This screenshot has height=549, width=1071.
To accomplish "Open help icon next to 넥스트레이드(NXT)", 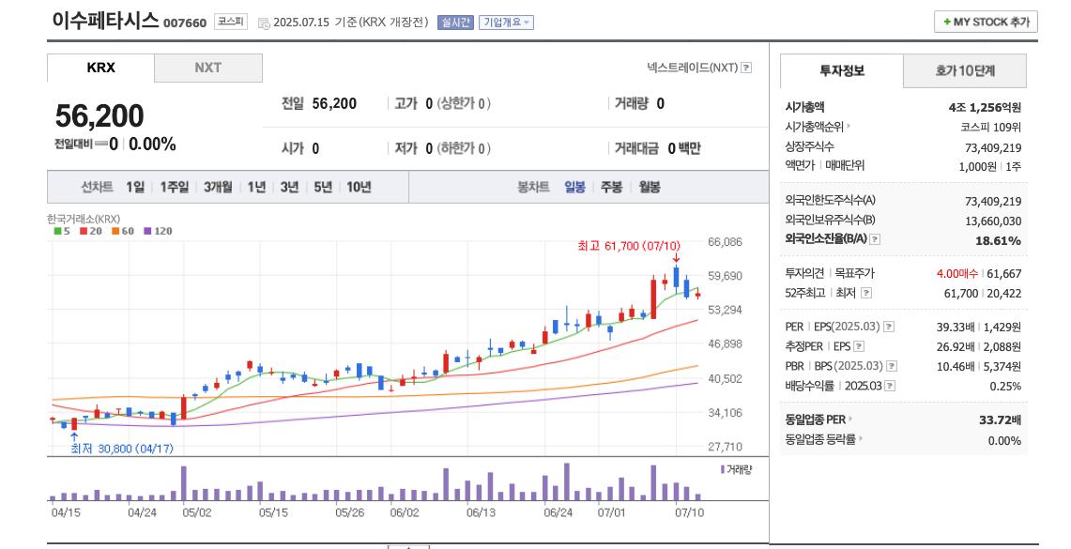I will point(746,68).
